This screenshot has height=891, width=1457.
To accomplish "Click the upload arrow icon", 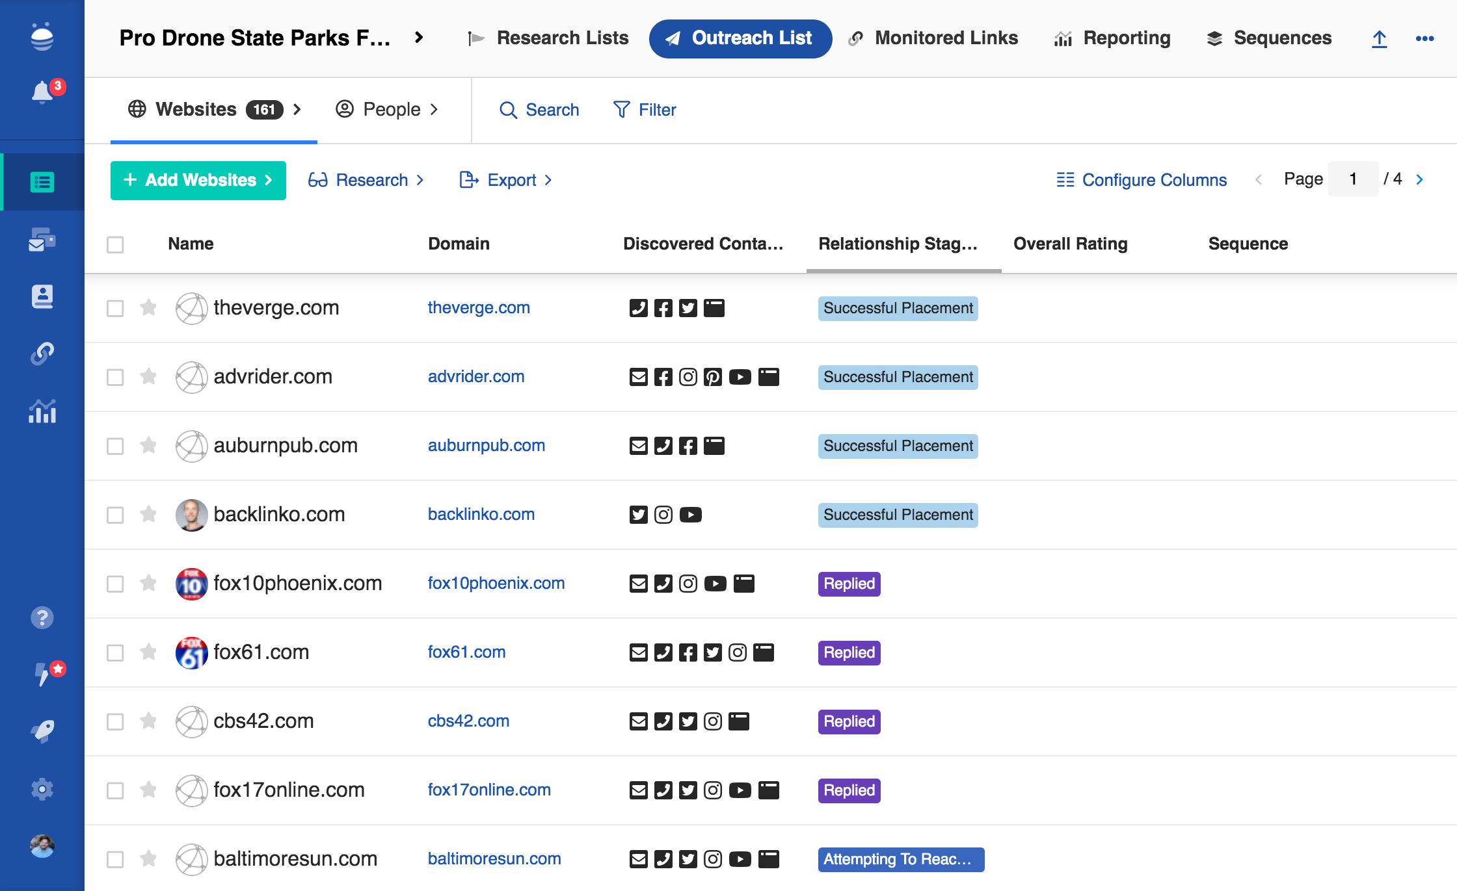I will pyautogui.click(x=1379, y=39).
